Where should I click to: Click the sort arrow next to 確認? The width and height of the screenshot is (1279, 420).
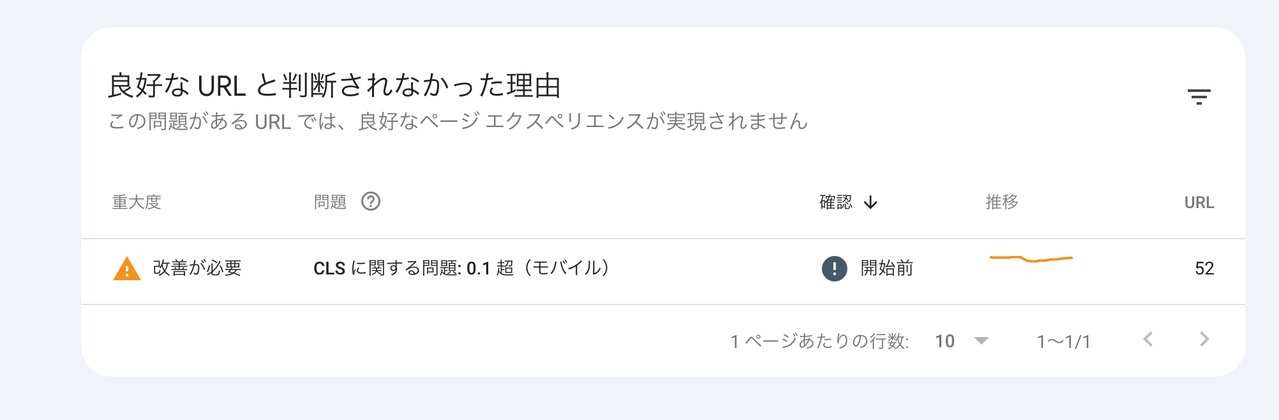coord(871,203)
